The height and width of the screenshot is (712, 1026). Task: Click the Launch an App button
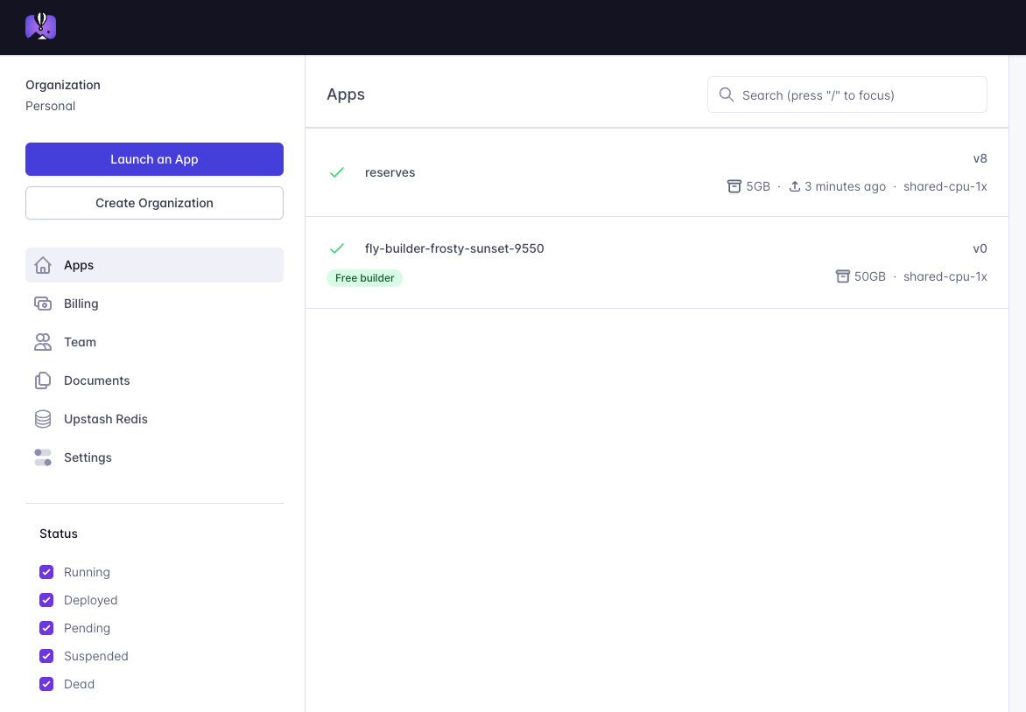pos(154,159)
